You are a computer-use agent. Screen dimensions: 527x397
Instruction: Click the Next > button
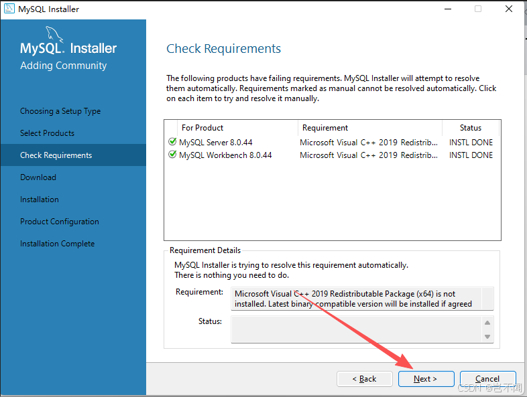click(x=426, y=379)
